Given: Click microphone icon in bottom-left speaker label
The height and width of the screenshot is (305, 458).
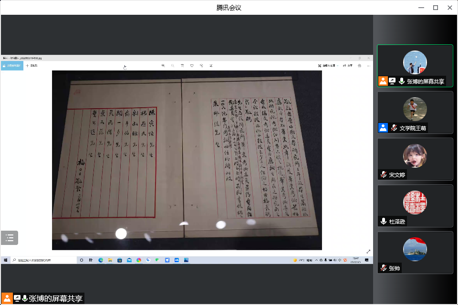Looking at the screenshot, I should 25,298.
